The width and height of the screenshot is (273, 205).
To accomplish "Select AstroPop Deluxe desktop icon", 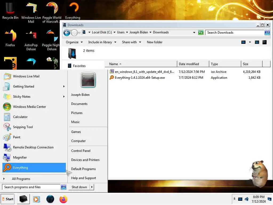I will pos(31,40).
